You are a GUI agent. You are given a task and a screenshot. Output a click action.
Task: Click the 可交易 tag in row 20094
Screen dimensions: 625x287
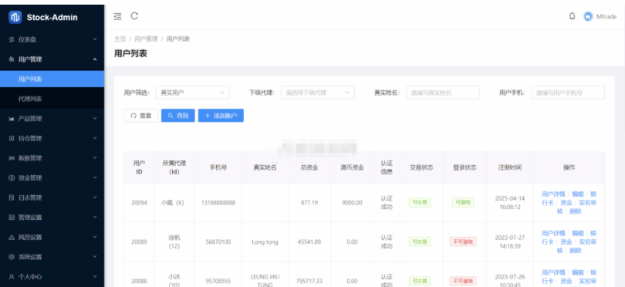tap(420, 202)
